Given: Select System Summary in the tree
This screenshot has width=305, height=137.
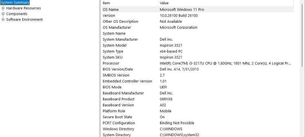Looking at the screenshot, I should click(15, 3).
